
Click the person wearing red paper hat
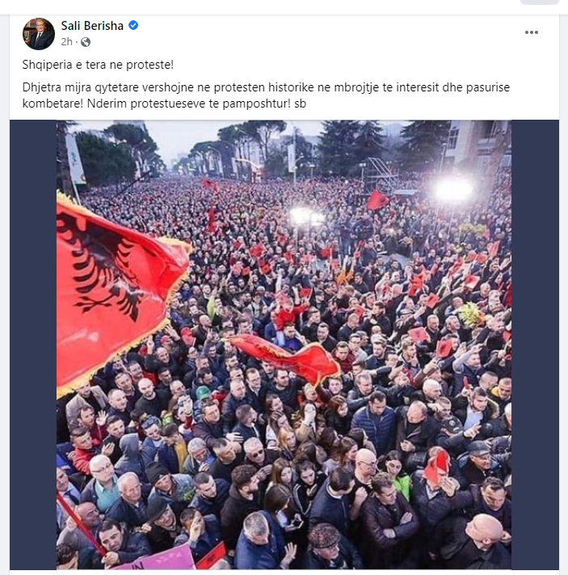(437, 469)
